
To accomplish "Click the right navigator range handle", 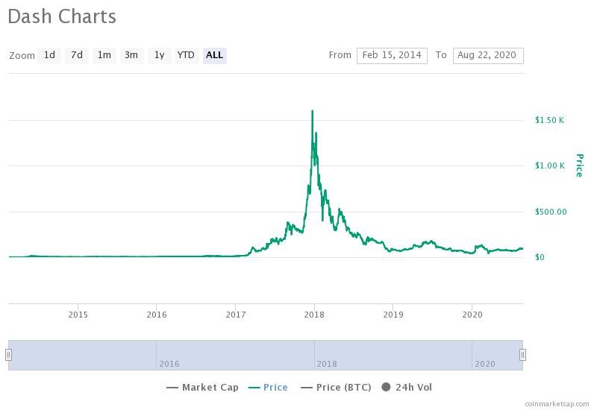I will (523, 355).
